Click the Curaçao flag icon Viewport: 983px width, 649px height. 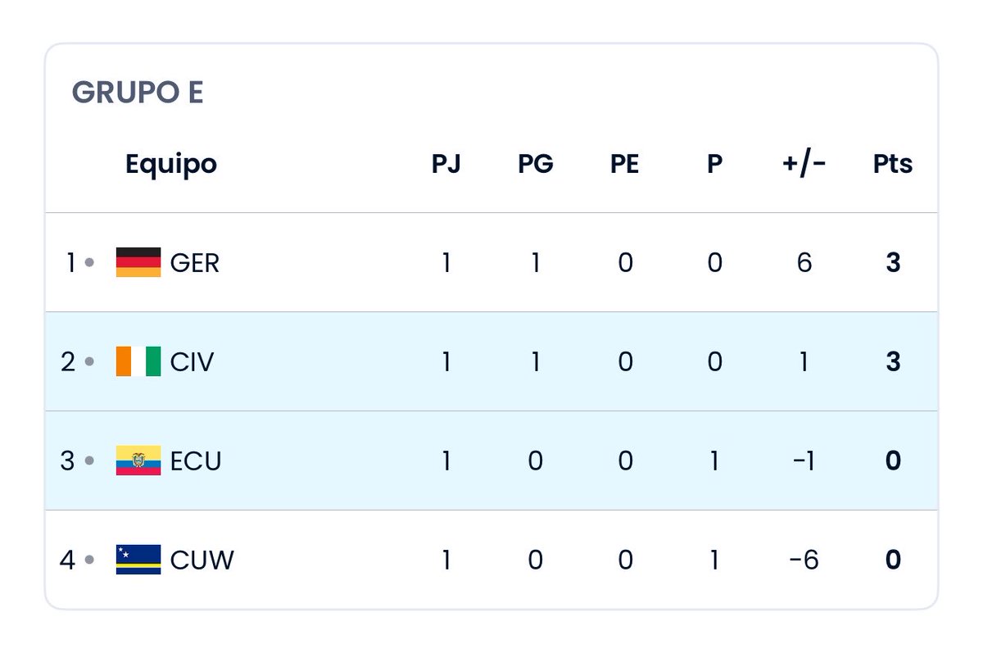click(138, 560)
